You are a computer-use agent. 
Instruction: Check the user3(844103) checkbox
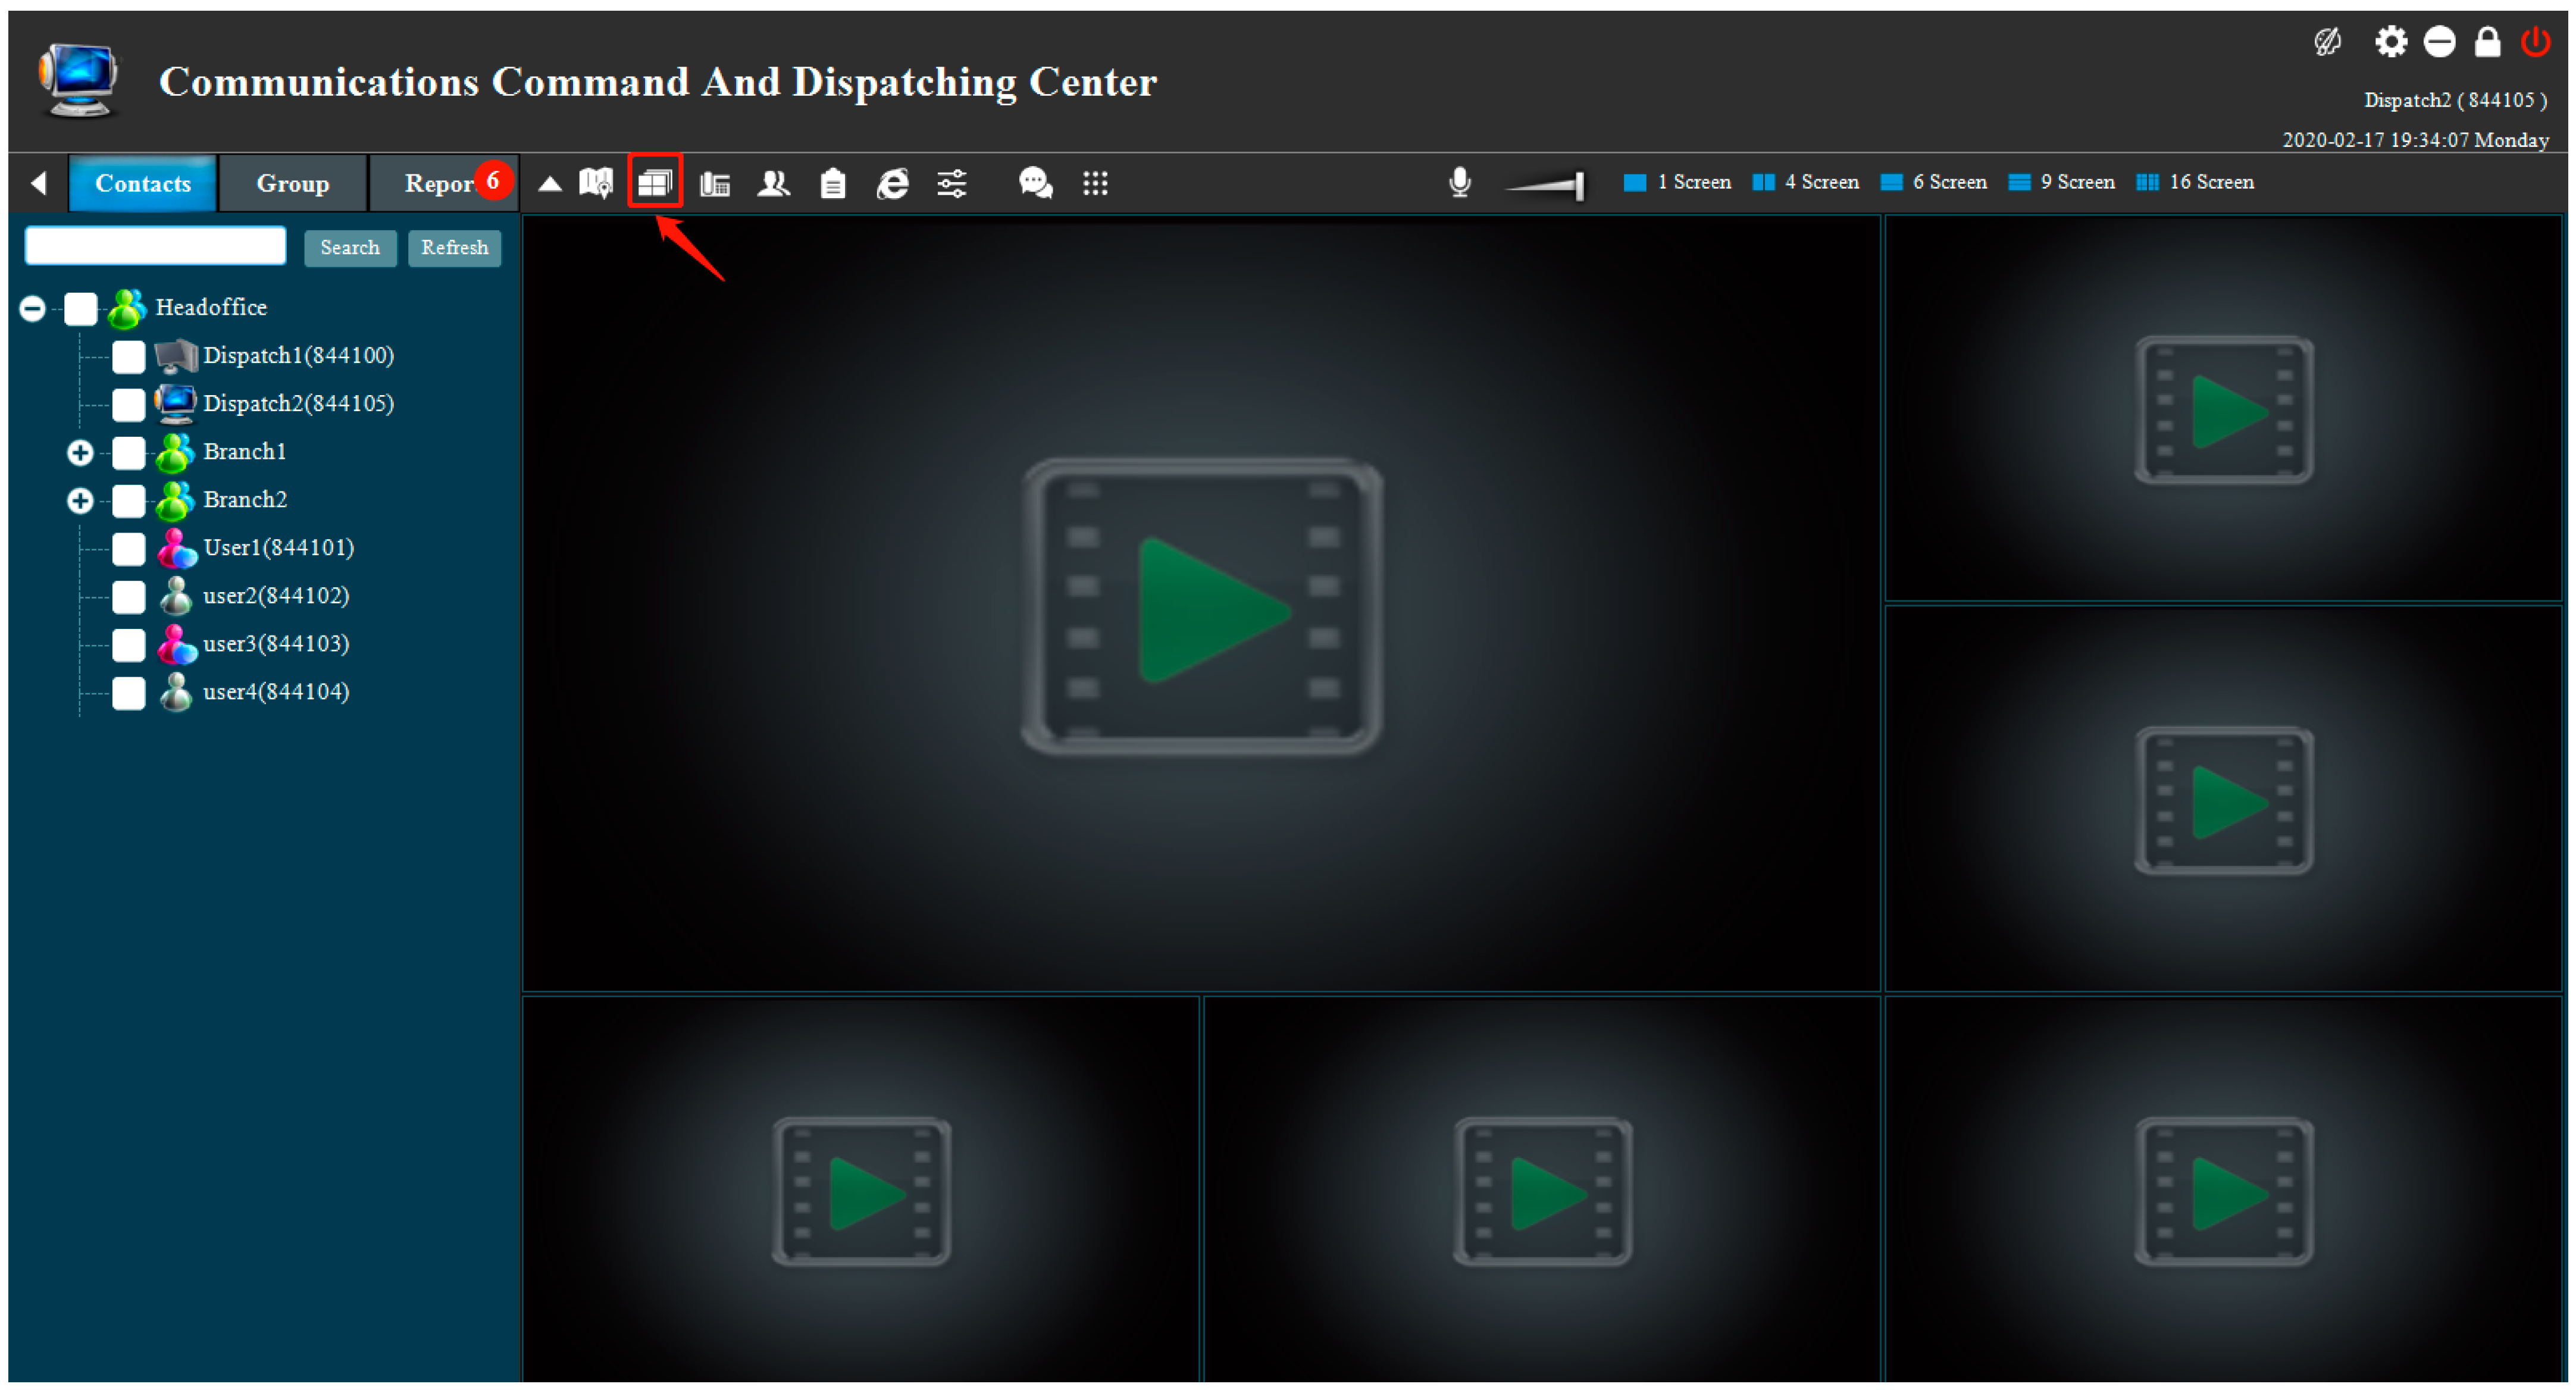point(128,644)
